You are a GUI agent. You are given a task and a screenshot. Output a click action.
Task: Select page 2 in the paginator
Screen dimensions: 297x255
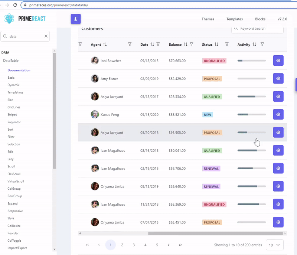pos(122,245)
